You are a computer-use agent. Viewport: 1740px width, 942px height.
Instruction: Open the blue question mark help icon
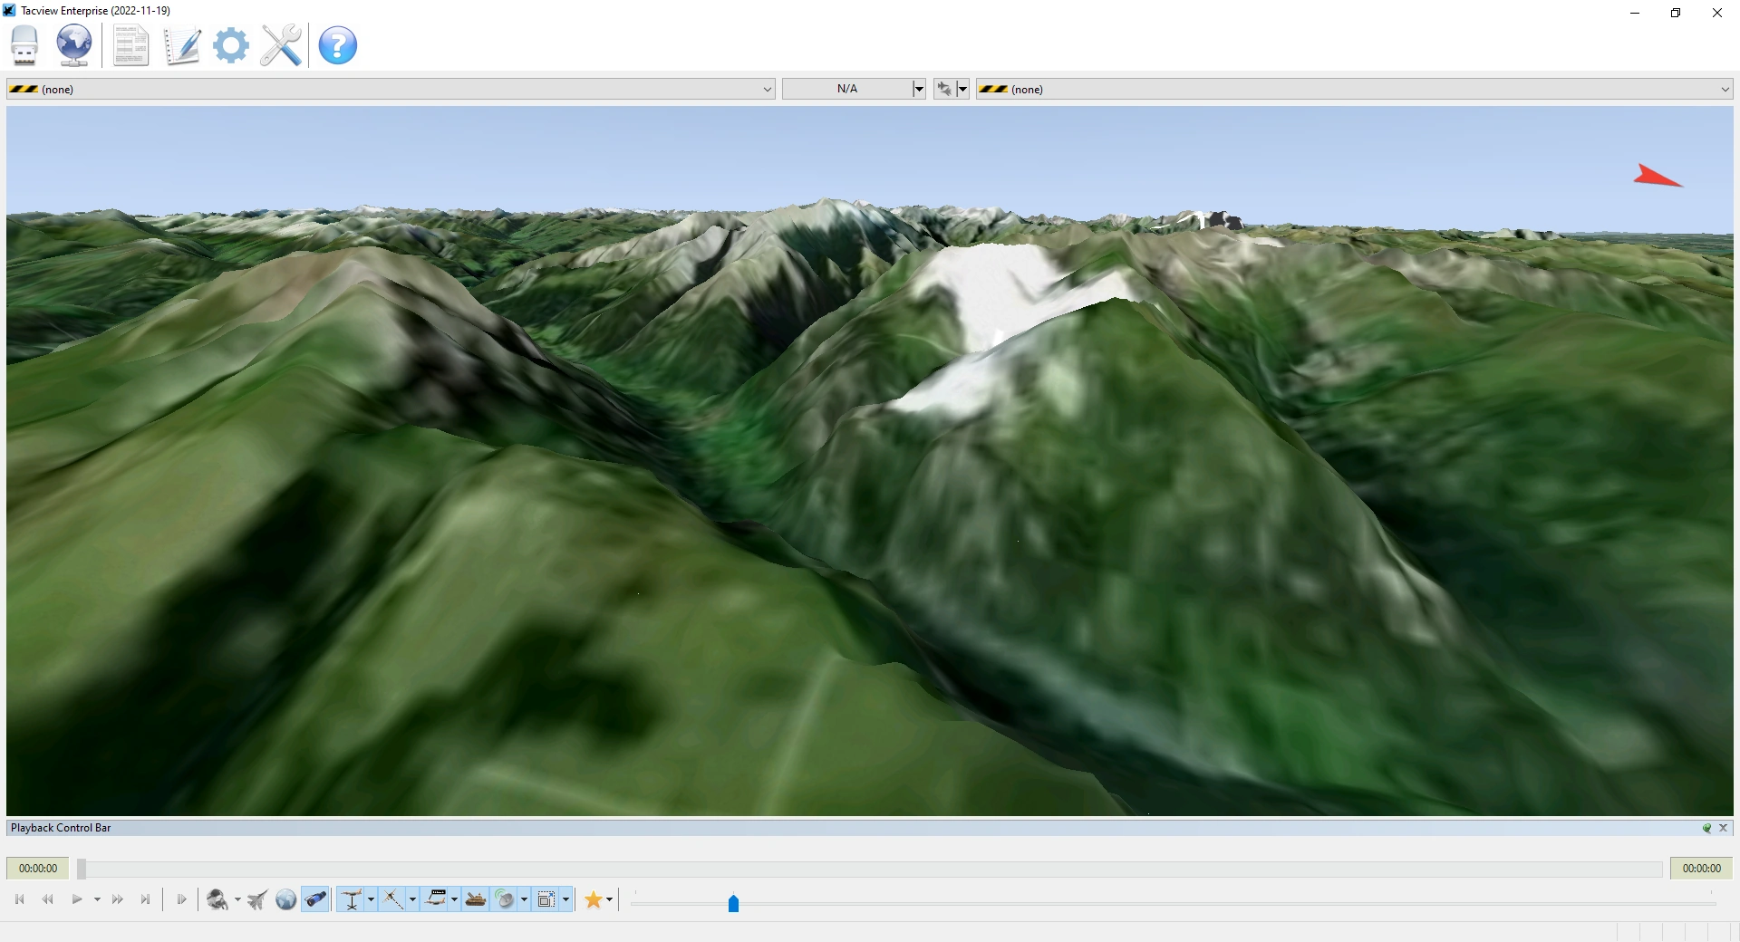[338, 45]
